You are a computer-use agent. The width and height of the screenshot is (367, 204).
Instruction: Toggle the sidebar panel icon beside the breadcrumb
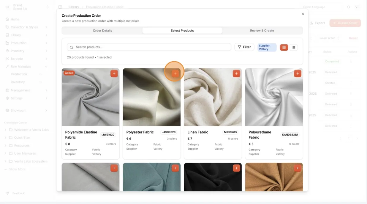pyautogui.click(x=60, y=7)
